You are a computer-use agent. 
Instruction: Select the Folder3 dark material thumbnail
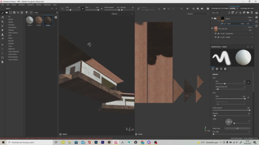(48, 21)
